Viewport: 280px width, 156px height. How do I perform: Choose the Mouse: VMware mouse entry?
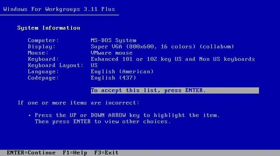click(112, 53)
